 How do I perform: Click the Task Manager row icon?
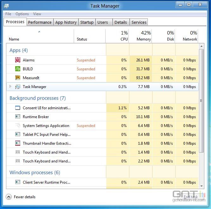(x=18, y=87)
